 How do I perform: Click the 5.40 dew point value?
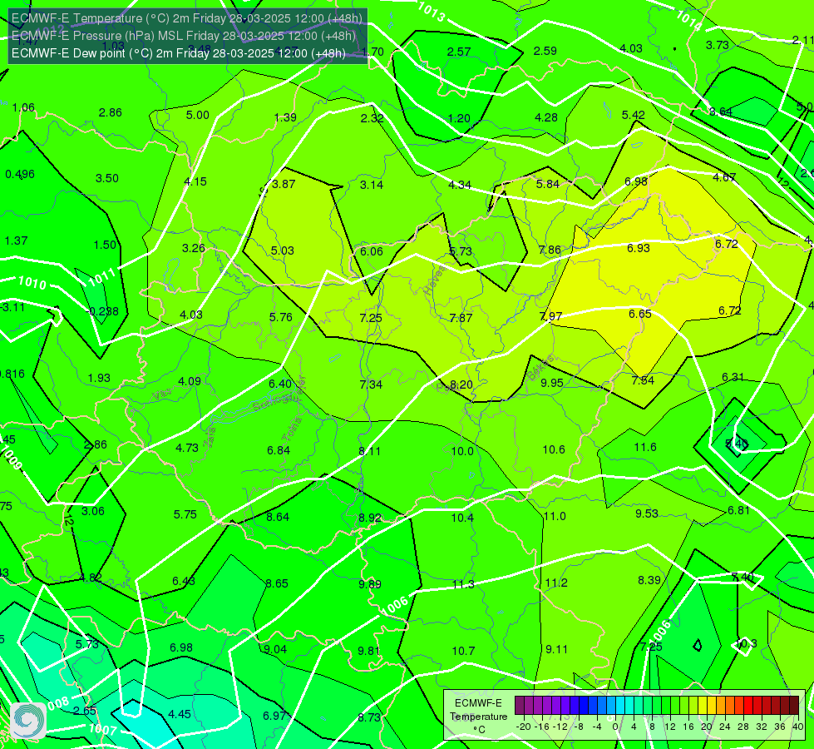tap(736, 444)
